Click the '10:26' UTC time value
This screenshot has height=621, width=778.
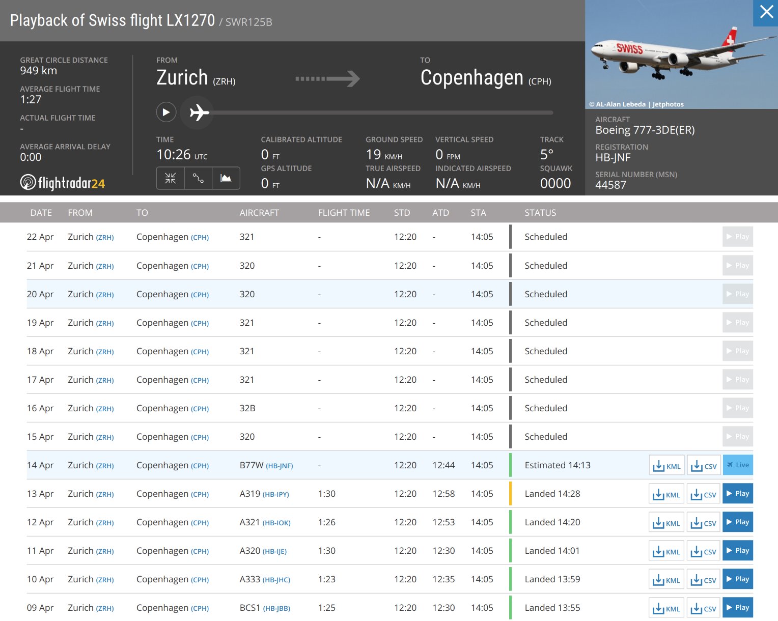point(174,154)
